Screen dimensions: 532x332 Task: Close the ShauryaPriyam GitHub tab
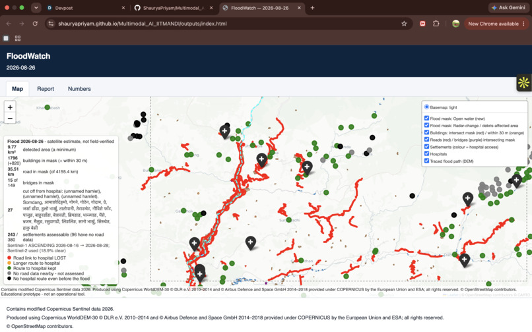click(x=211, y=8)
